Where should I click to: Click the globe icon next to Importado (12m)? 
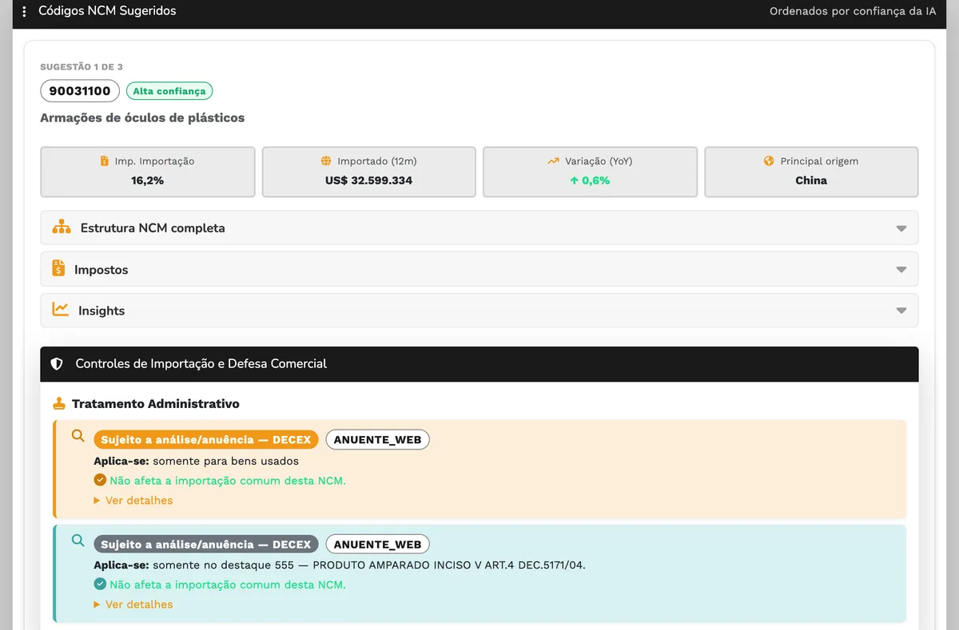pos(326,160)
